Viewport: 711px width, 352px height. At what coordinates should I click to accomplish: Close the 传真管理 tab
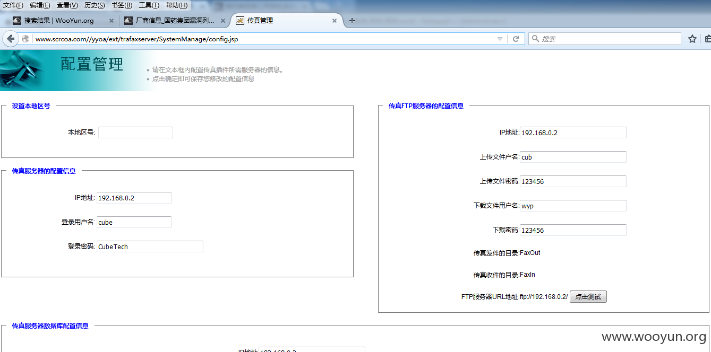(x=334, y=21)
